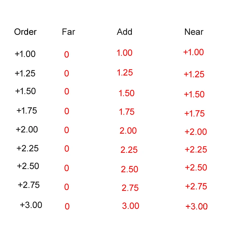Image resolution: width=236 pixels, height=236 pixels.
Task: Click +1.00 in the Order column
Action: pyautogui.click(x=25, y=54)
